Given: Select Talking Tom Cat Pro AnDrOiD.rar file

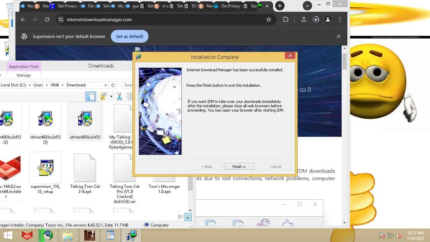Looking at the screenshot, I should [x=125, y=178].
